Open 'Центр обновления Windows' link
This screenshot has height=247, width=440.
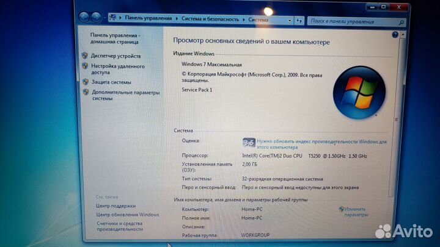click(128, 215)
